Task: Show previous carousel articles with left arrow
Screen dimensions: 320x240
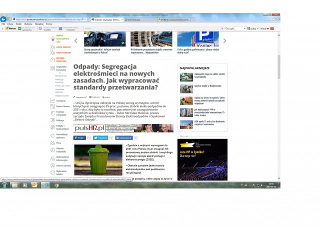Action: click(x=75, y=40)
